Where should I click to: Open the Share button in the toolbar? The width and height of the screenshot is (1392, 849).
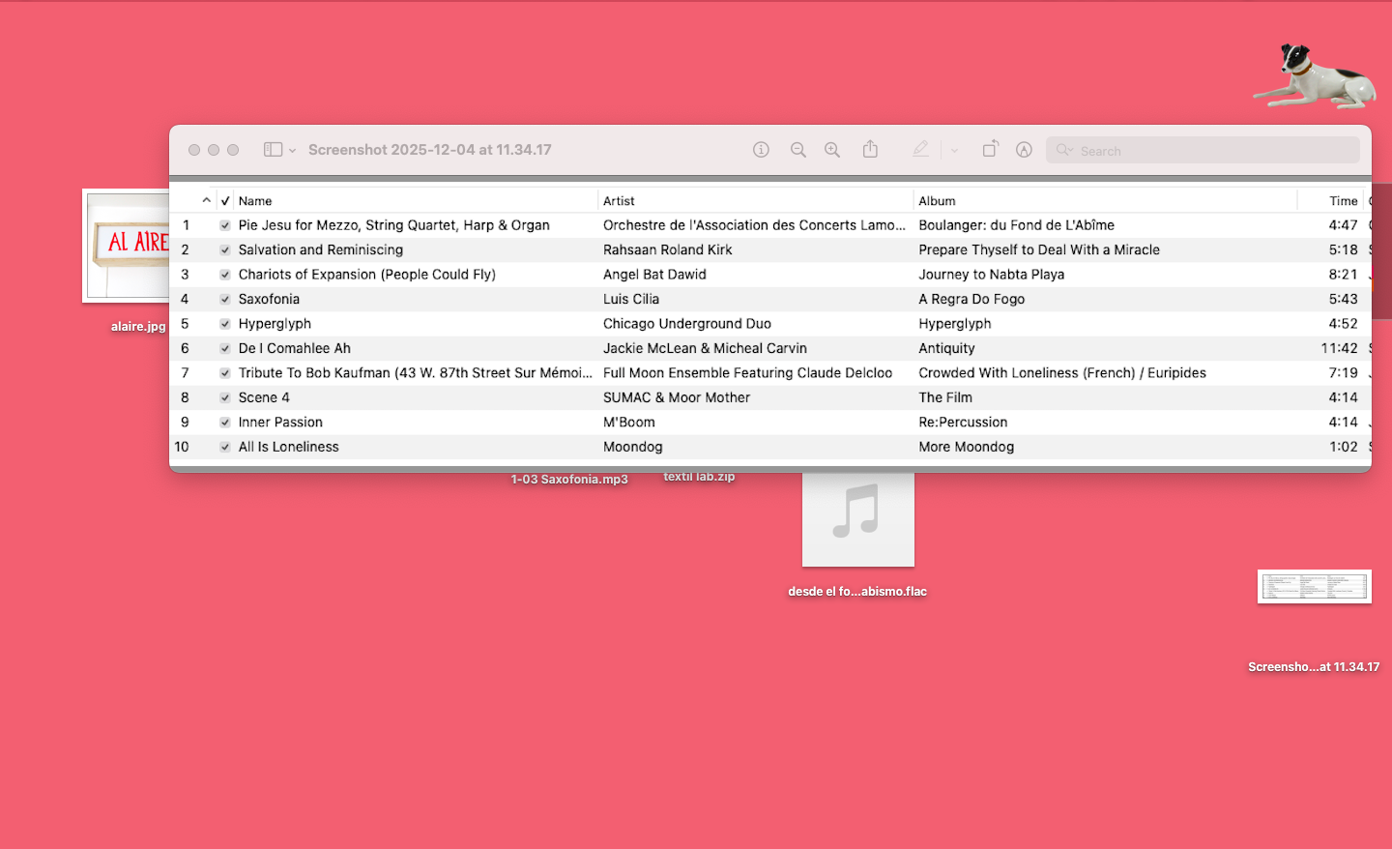tap(870, 149)
